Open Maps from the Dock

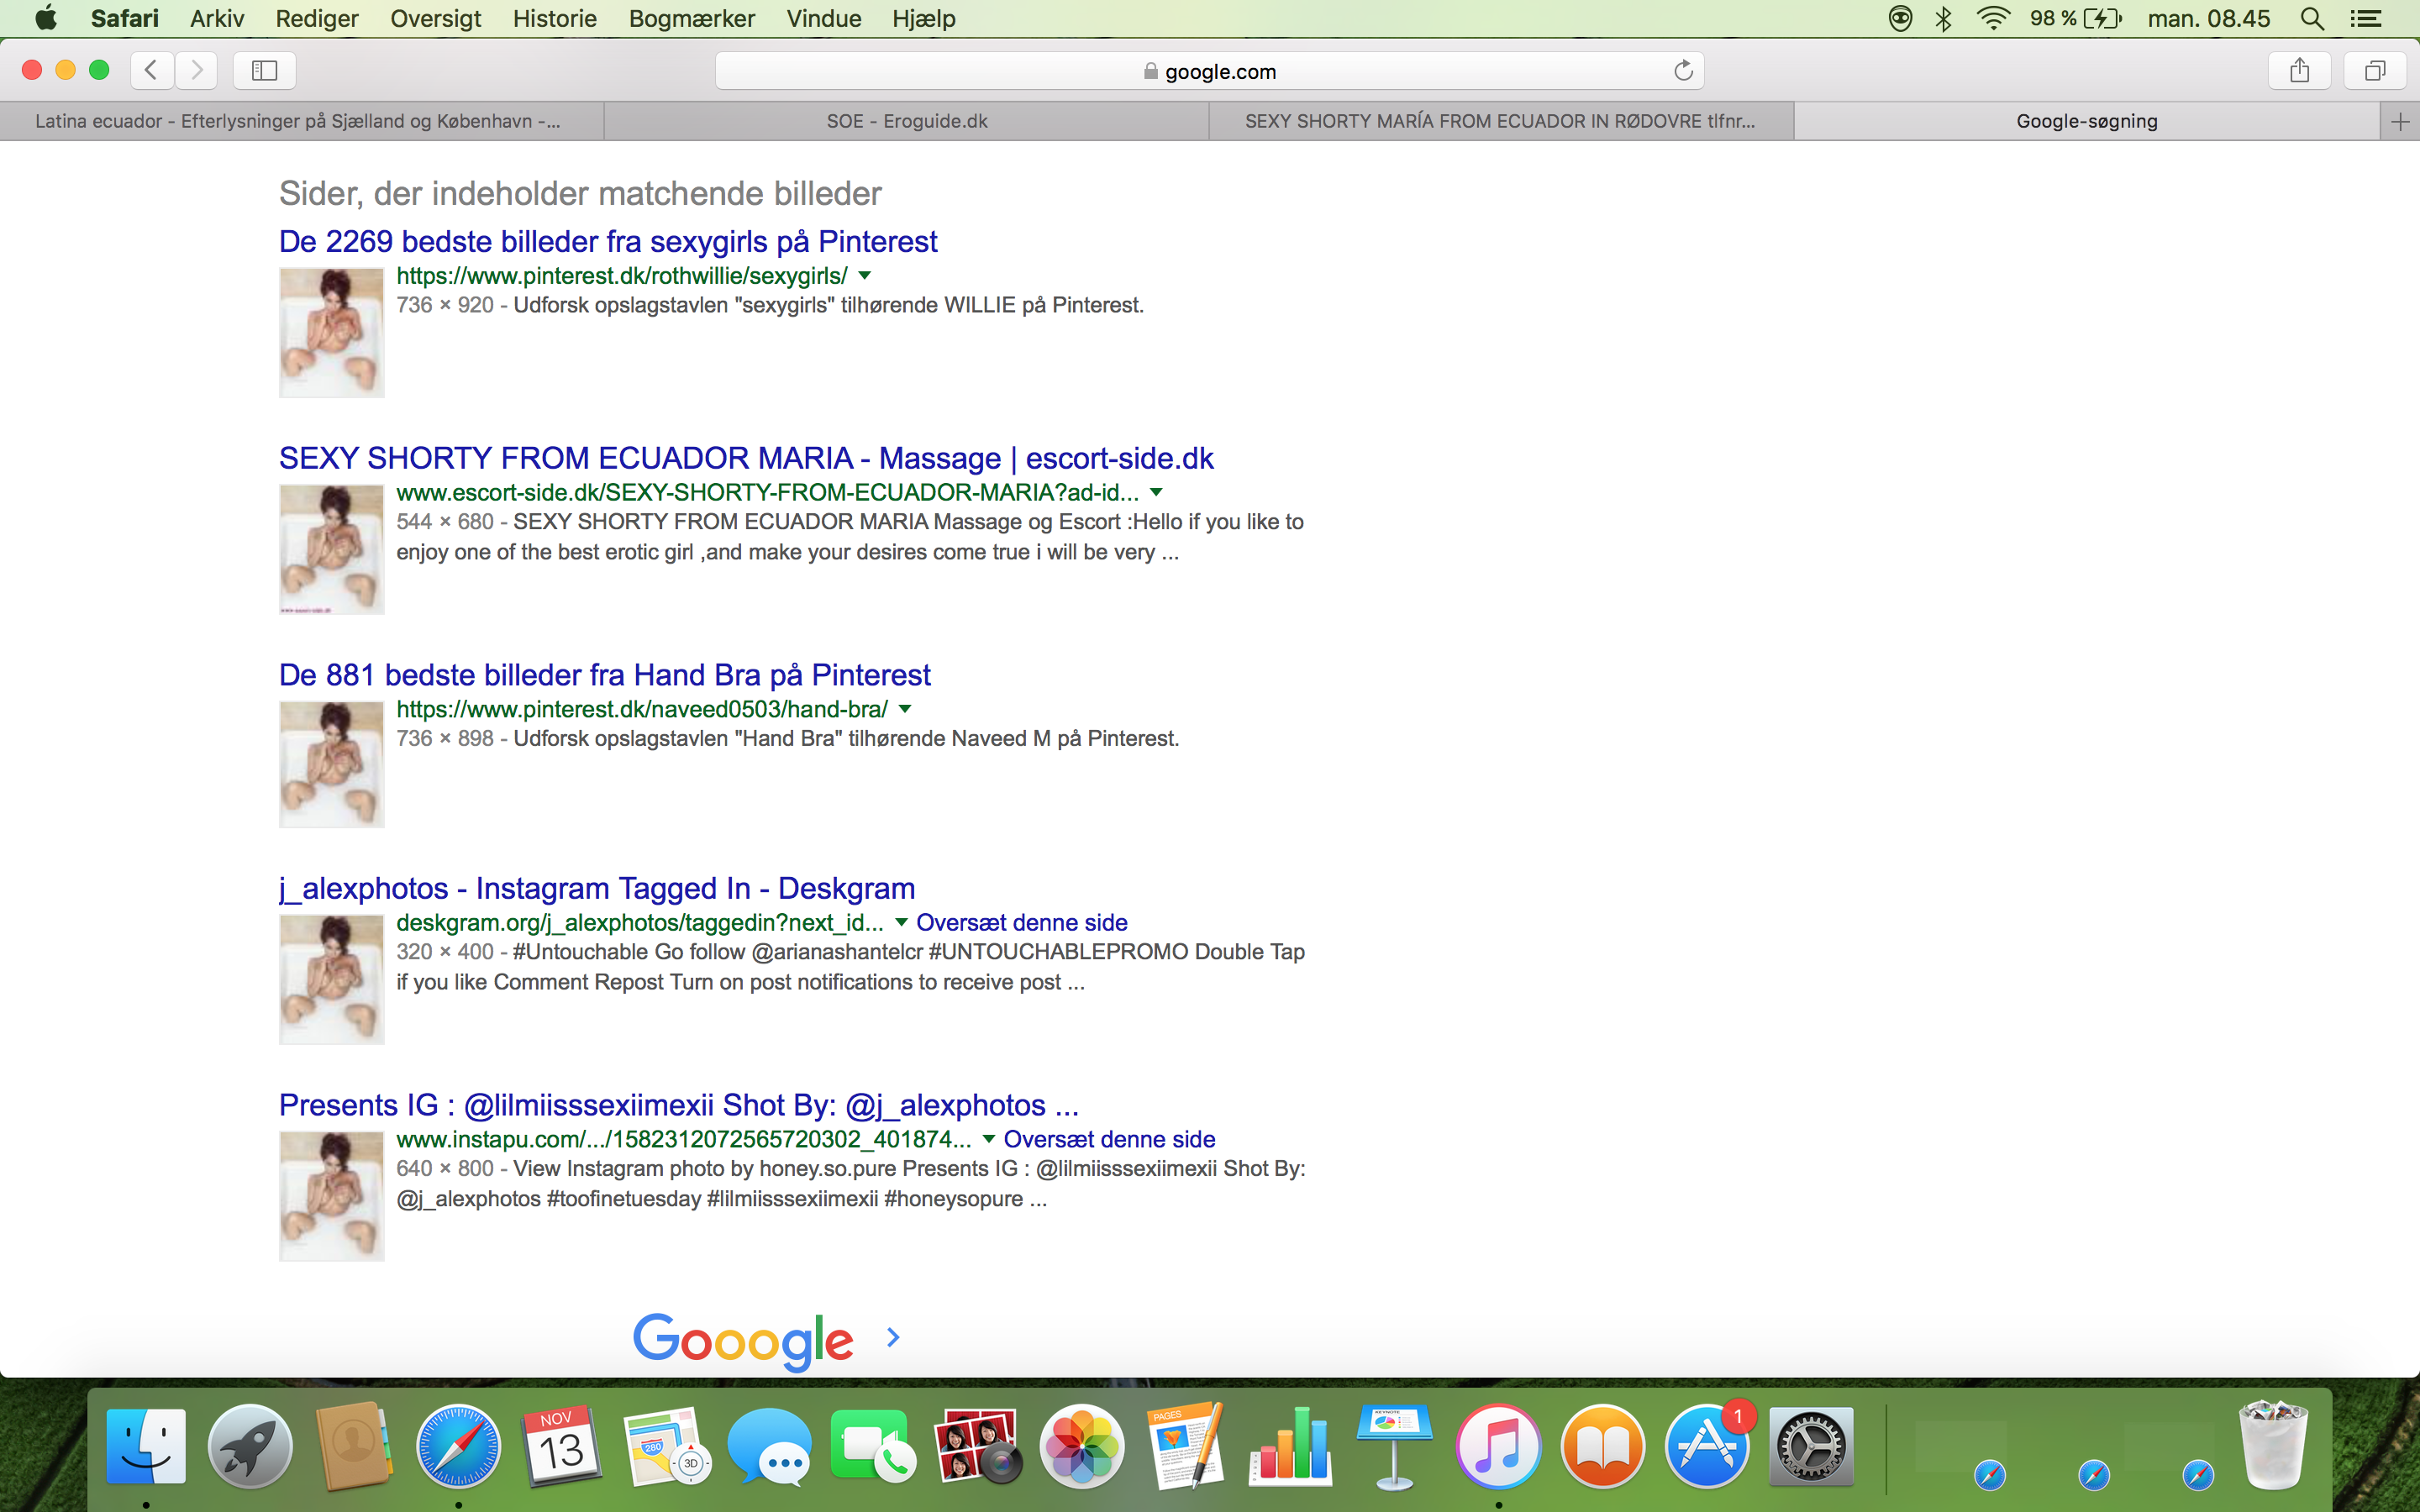(666, 1446)
